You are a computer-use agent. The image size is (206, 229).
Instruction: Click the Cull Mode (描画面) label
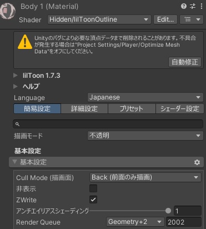point(45,178)
